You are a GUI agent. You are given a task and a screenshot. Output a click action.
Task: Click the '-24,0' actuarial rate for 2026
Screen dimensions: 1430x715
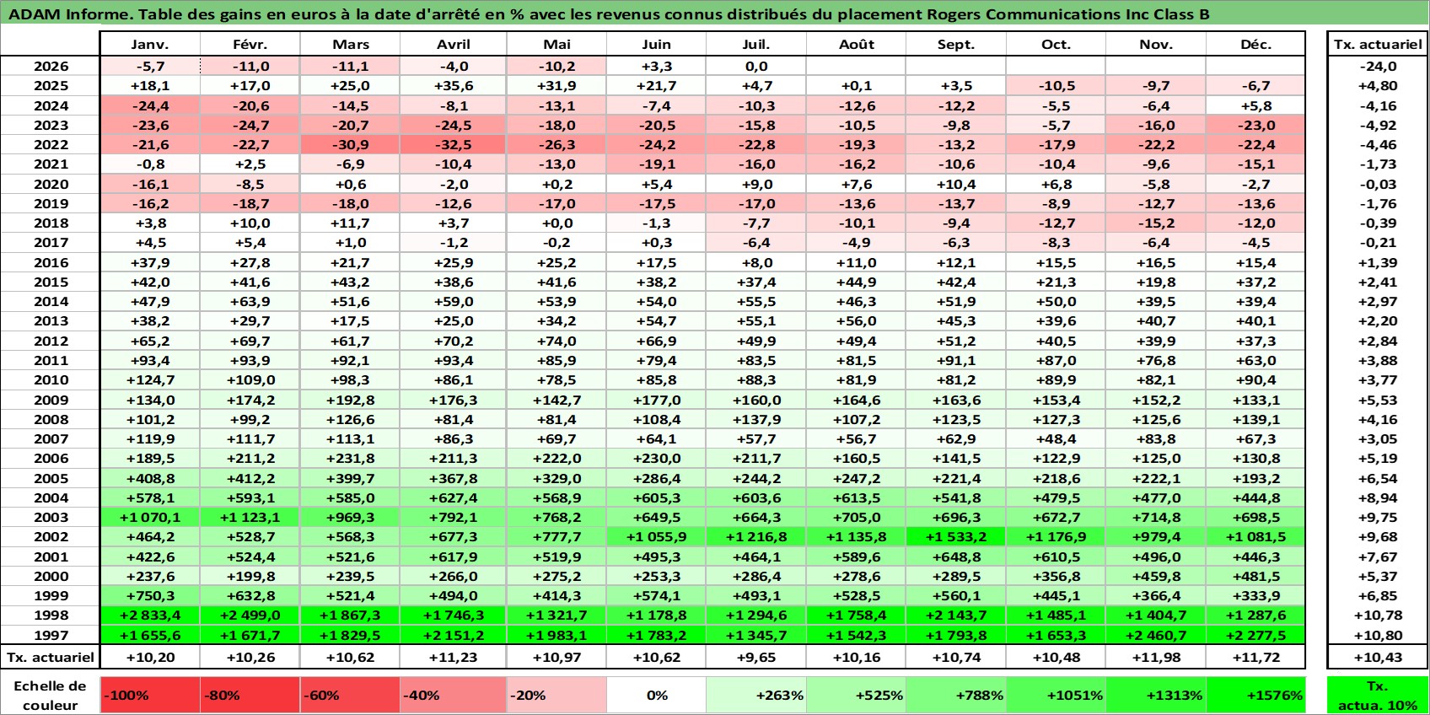[x=1378, y=67]
